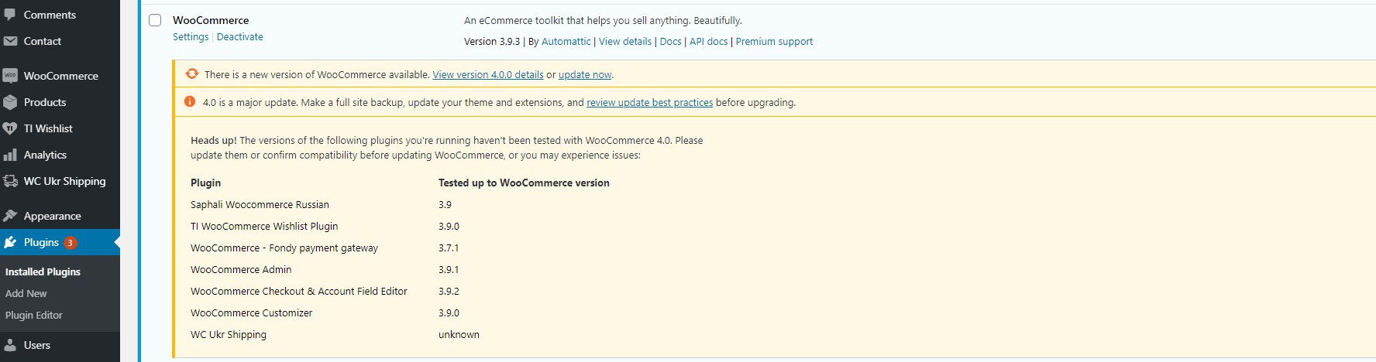The image size is (1376, 362).
Task: Open the WC Ukr Shipping menu
Action: click(65, 181)
